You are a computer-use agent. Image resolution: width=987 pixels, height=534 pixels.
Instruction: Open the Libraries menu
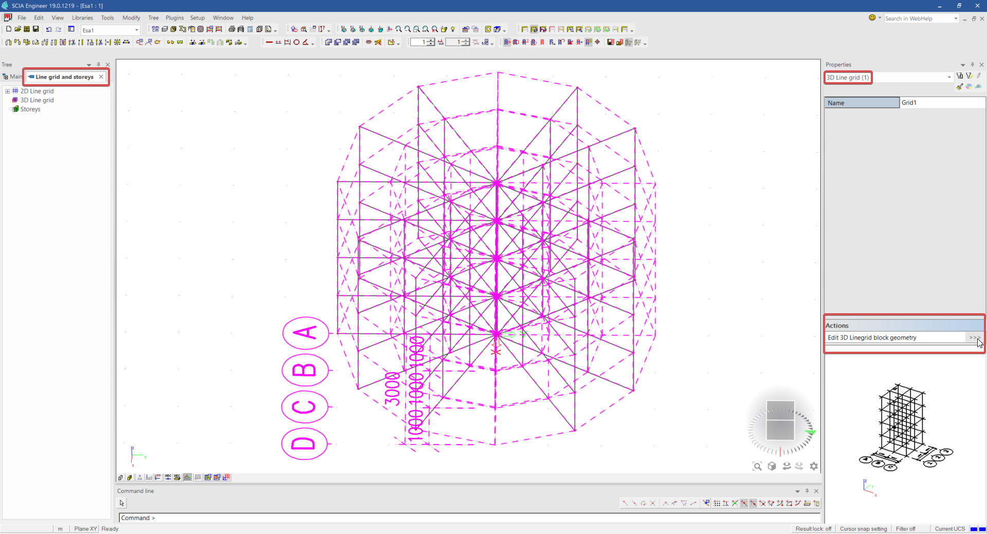click(82, 17)
